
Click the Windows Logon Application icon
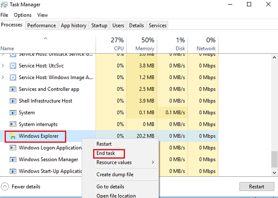[x=13, y=148]
